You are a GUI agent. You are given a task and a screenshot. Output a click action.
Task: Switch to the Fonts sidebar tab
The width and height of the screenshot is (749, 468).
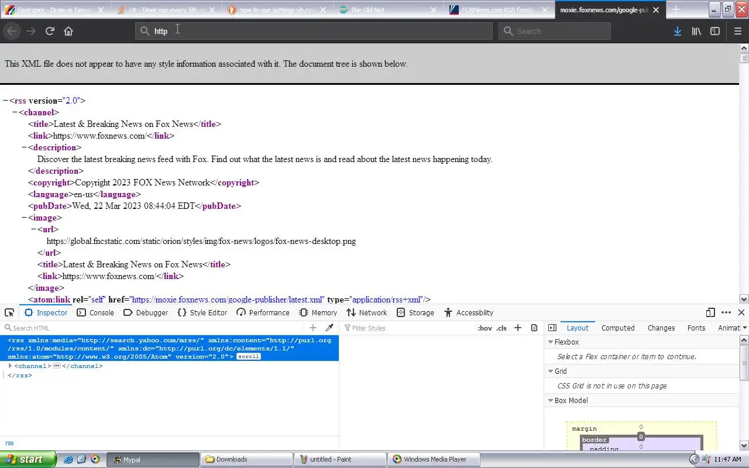click(x=696, y=328)
